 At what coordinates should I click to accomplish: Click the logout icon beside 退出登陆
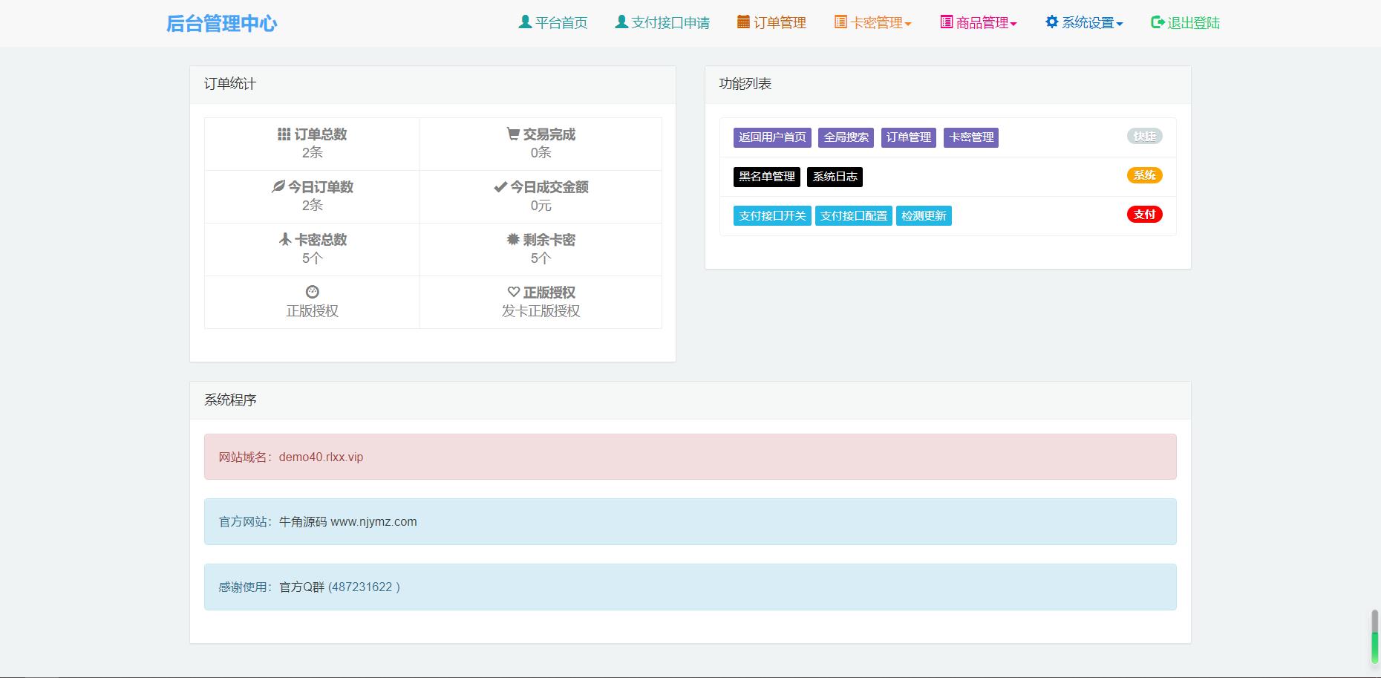point(1154,22)
